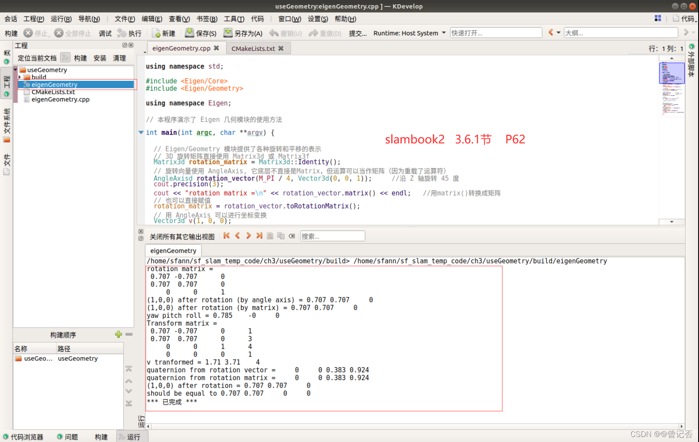
Task: Close the CMakeLists.txt tab
Action: (x=281, y=48)
